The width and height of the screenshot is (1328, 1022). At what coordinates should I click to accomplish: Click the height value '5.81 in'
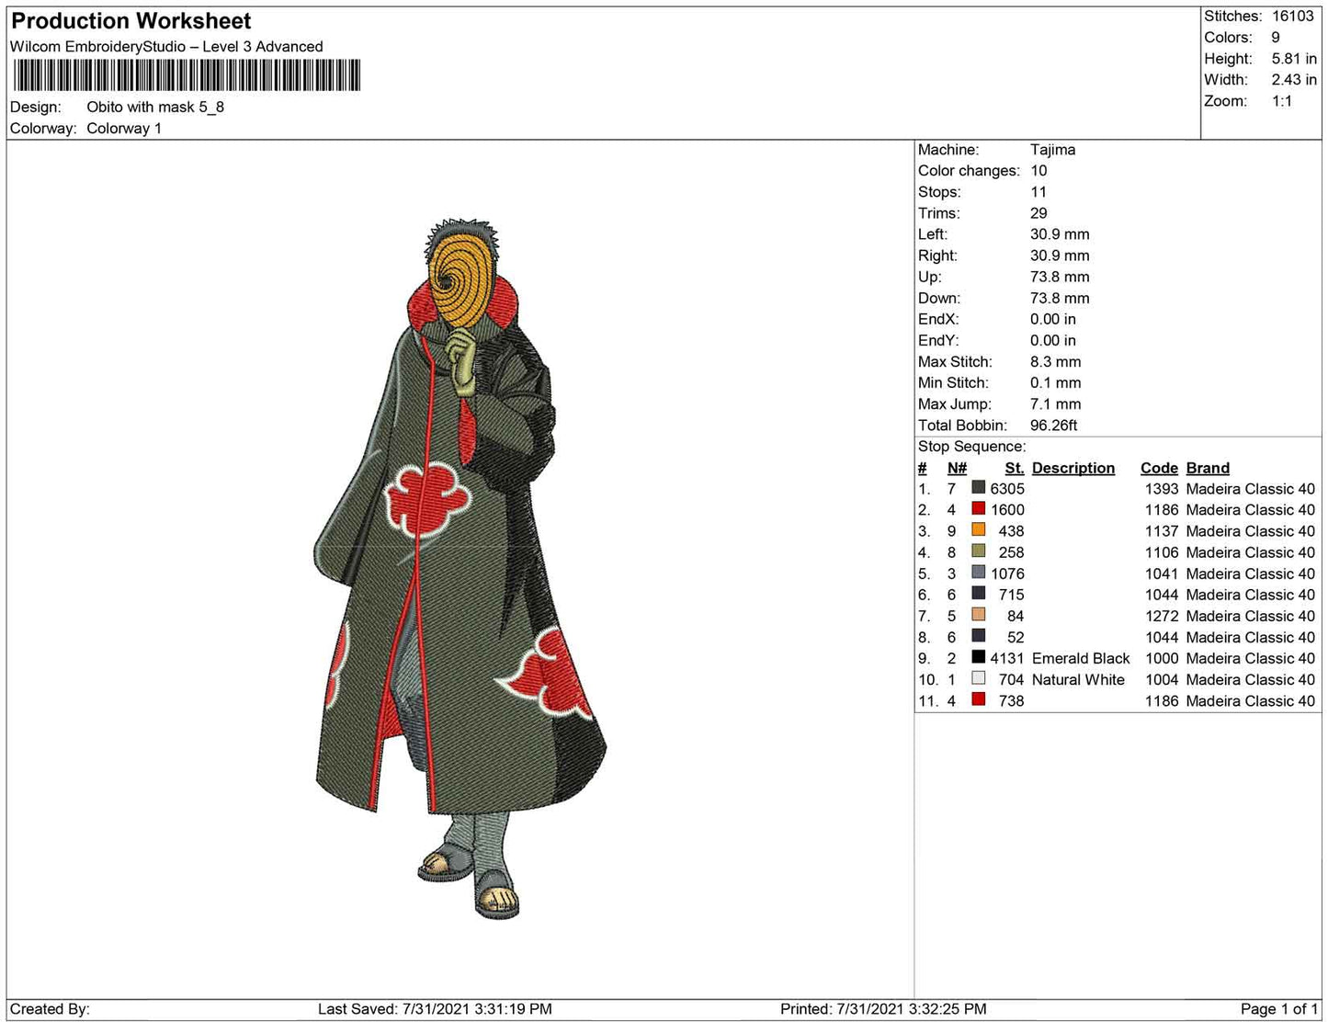click(1294, 59)
